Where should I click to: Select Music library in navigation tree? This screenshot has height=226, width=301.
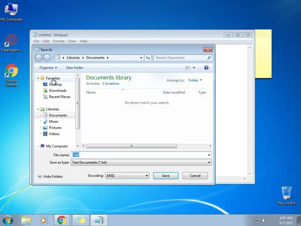[53, 122]
